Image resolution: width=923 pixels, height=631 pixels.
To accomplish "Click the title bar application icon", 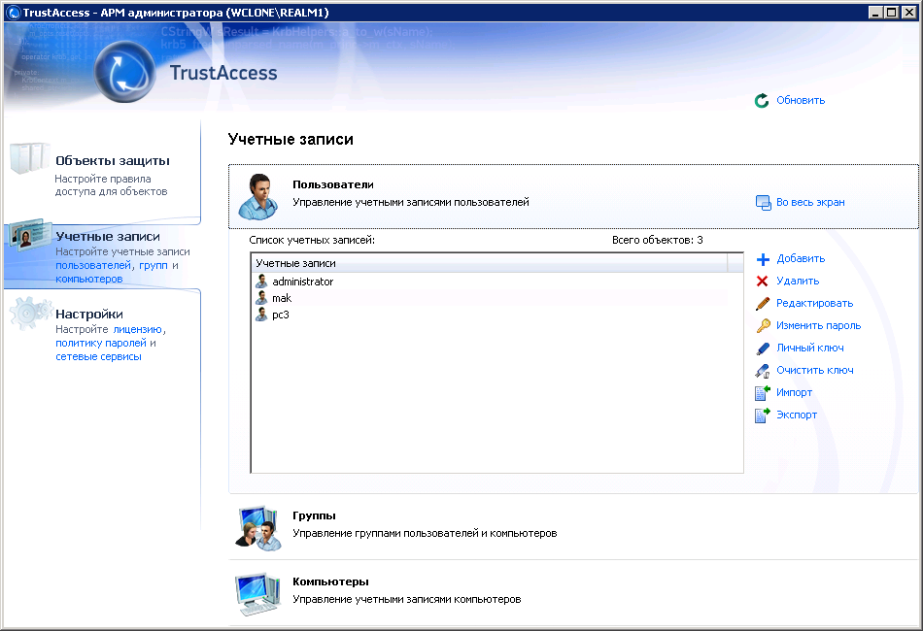I will click(13, 13).
